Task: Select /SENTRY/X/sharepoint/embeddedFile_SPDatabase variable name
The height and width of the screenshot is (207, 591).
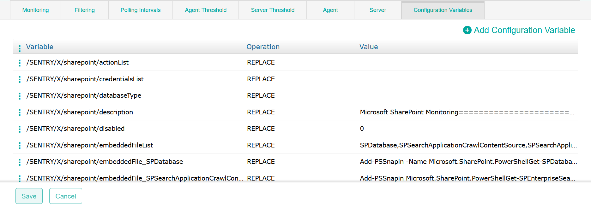Action: point(105,162)
